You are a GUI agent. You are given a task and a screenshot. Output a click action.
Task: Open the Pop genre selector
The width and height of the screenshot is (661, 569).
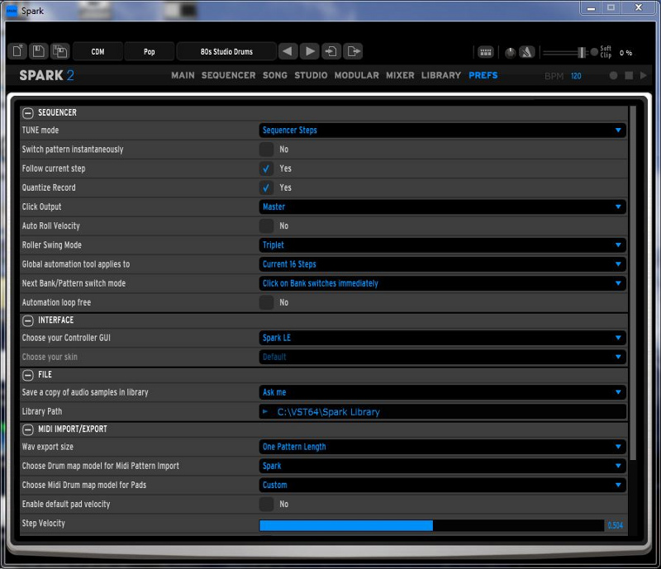click(150, 51)
